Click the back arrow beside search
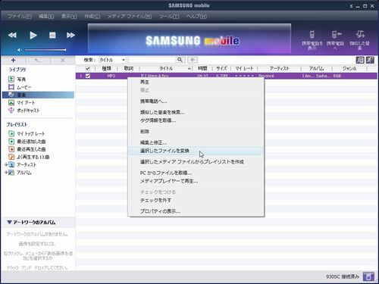Viewport: 379px width, 284px height. click(193, 60)
